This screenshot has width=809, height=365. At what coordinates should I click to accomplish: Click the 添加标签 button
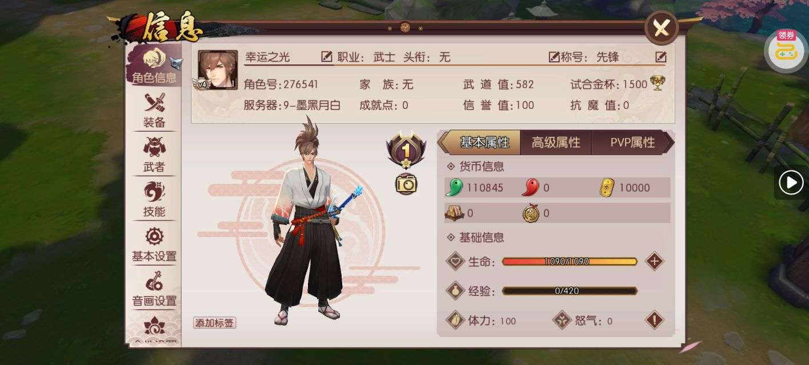coord(214,323)
